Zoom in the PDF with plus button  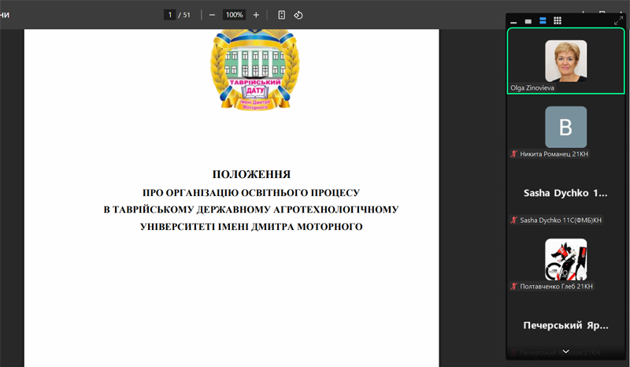tap(256, 15)
